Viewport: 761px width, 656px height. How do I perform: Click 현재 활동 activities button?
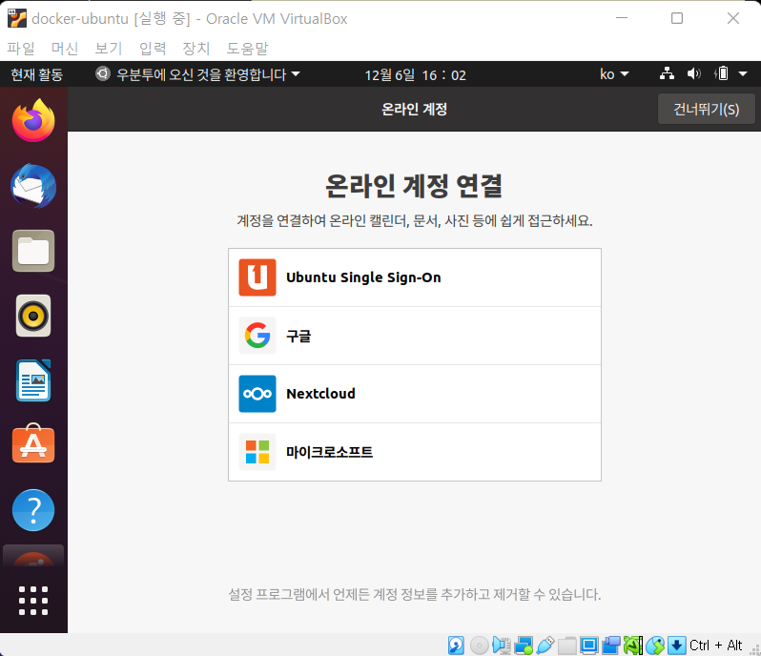(x=37, y=74)
